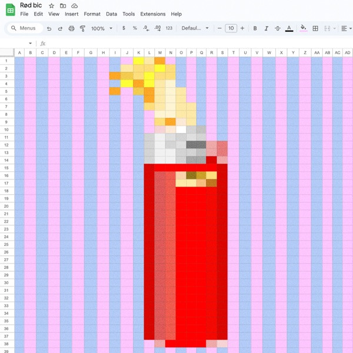Toggle strikethrough formatting
The width and height of the screenshot is (353, 353).
[277, 28]
